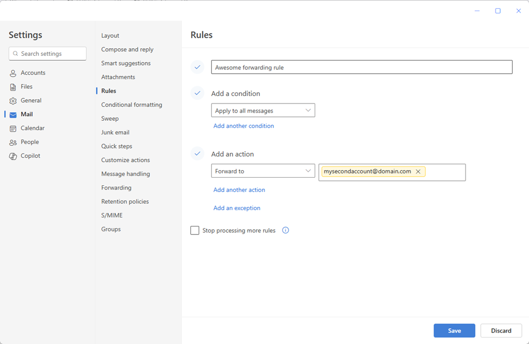Click the rule name text field
The width and height of the screenshot is (529, 344).
pos(361,67)
